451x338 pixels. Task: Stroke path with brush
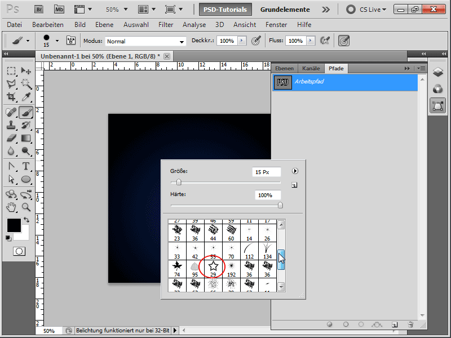[346, 324]
